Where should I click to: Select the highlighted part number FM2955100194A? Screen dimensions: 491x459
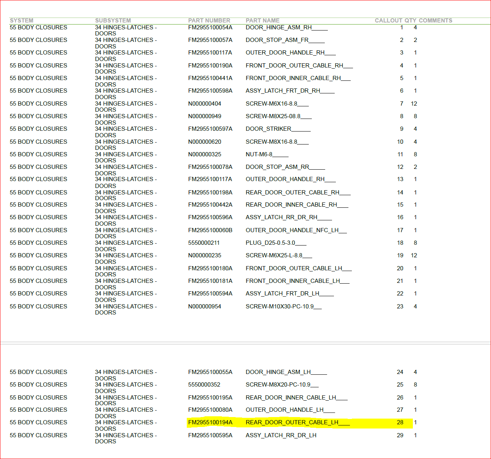[x=210, y=422]
